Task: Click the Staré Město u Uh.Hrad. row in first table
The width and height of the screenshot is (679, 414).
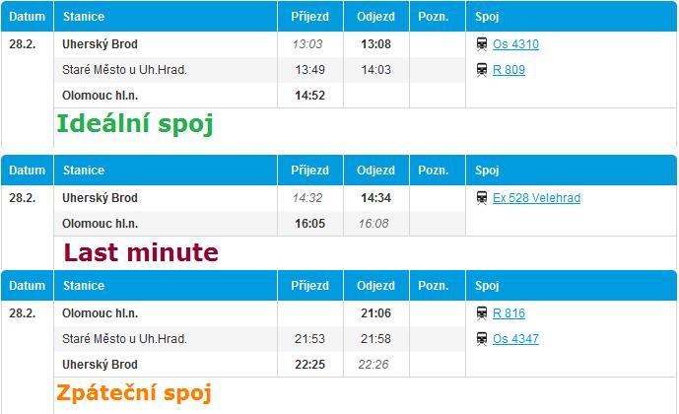Action: (x=260, y=70)
